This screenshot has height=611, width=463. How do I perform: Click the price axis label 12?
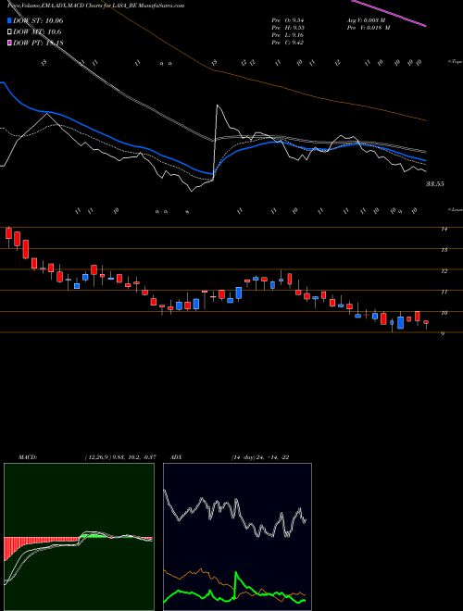(x=444, y=271)
